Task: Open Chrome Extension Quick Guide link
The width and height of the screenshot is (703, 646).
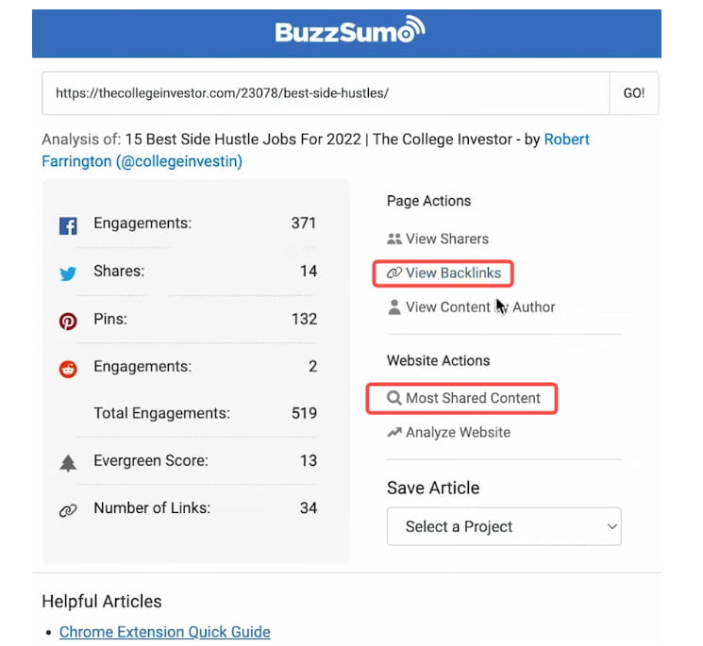Action: [x=164, y=632]
